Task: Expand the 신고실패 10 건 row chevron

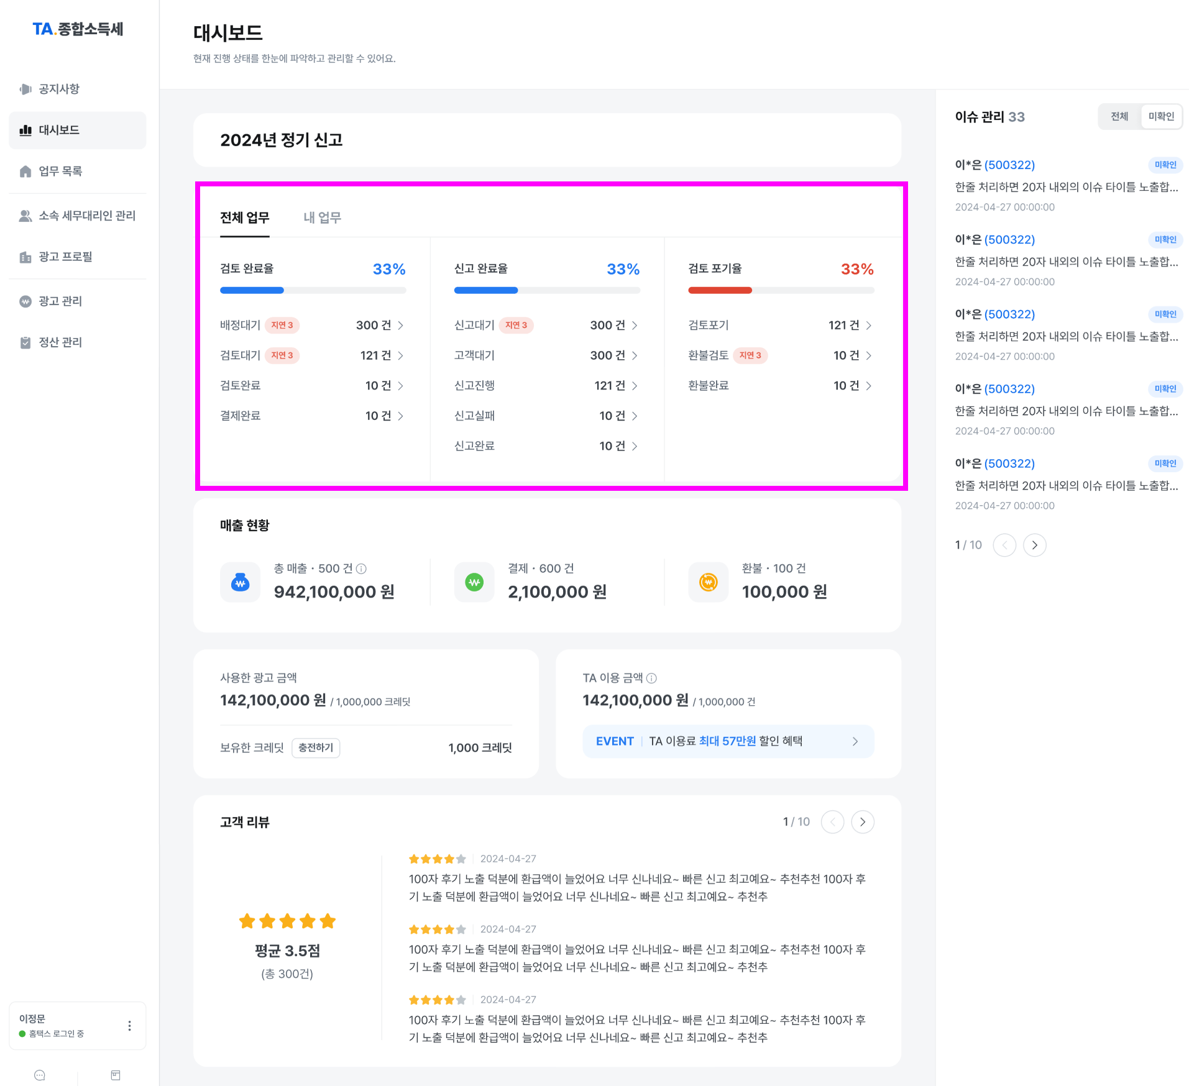Action: [635, 416]
